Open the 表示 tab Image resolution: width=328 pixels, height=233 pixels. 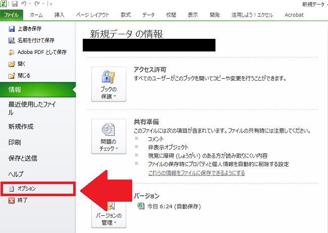click(193, 15)
